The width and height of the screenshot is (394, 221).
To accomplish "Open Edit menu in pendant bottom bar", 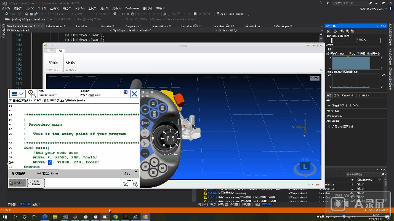I will [47, 173].
